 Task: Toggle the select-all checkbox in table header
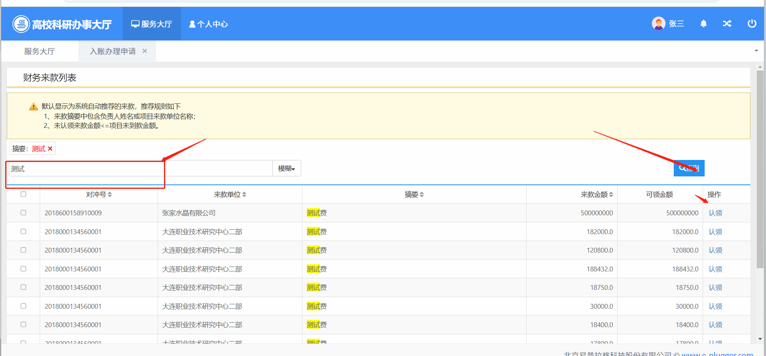[x=23, y=194]
